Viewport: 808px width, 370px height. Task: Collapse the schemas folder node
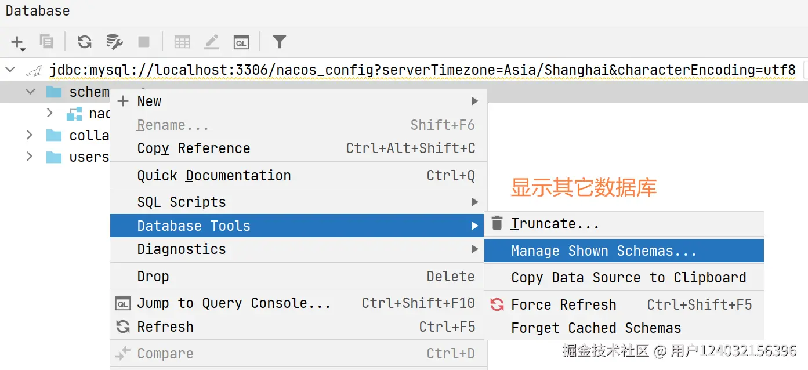click(x=30, y=92)
